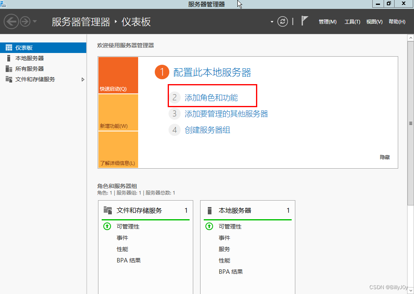Click 可管理性 in 文件和存储服务 tile
414x294 pixels.
(128, 226)
